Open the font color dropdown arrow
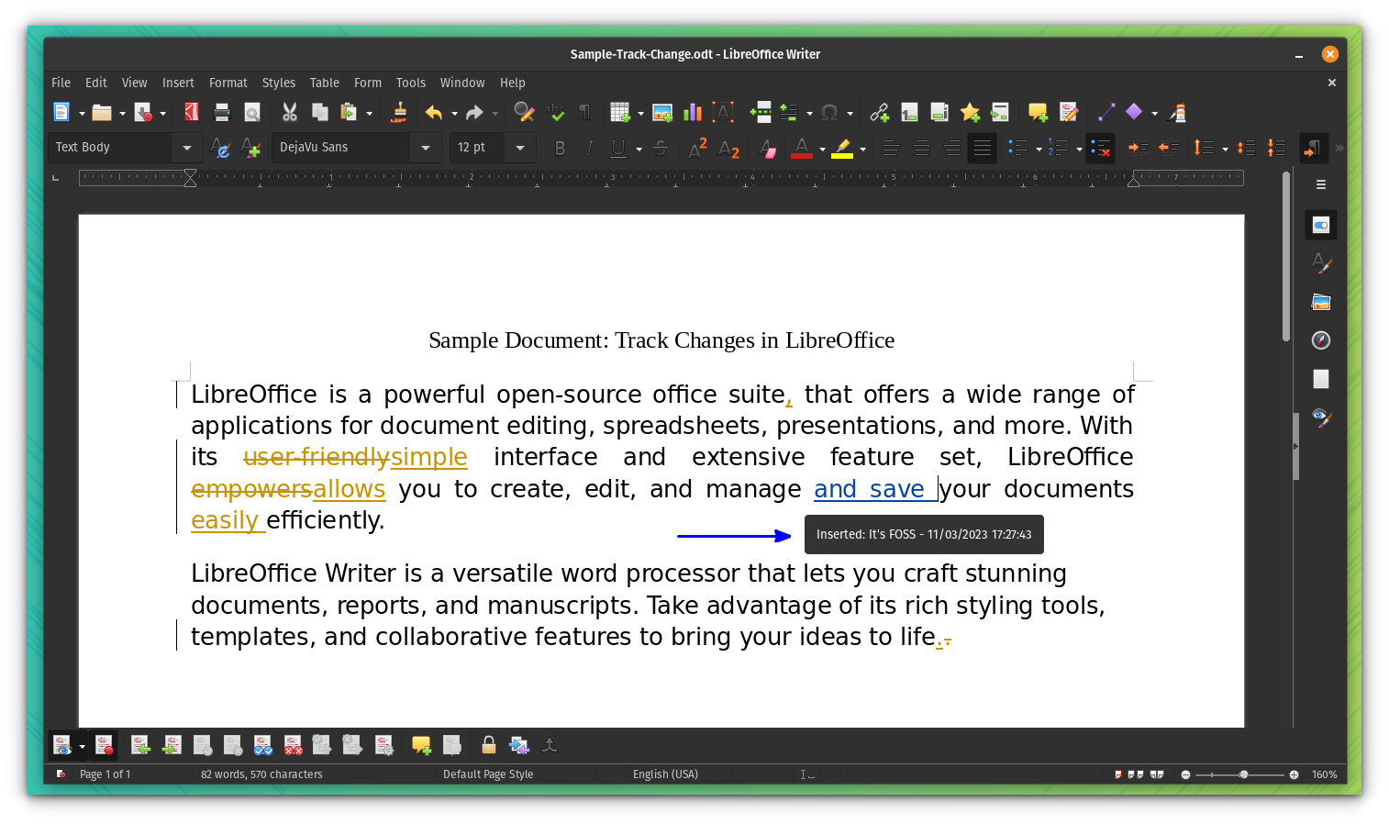 (822, 148)
